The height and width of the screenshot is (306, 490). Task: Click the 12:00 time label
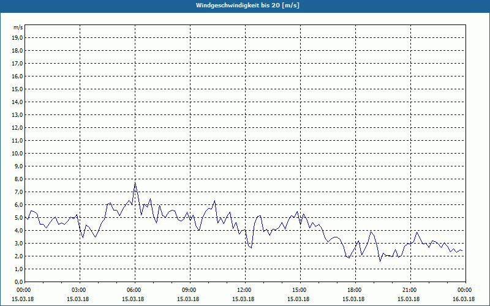(x=245, y=290)
